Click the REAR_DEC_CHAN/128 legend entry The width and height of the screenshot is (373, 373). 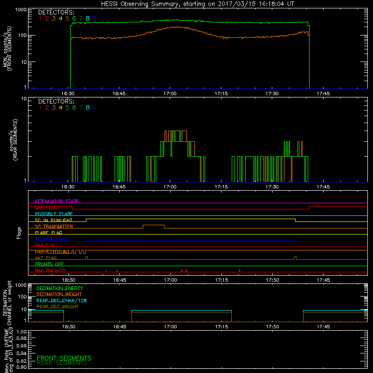(62, 300)
